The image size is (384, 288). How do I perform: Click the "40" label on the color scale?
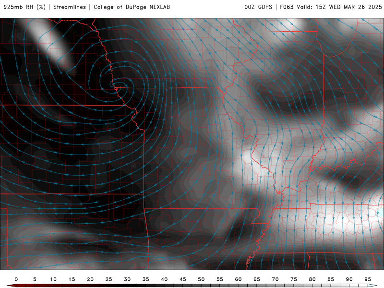pos(164,279)
